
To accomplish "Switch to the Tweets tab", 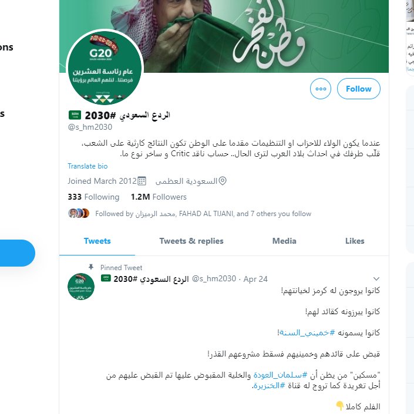I will (97, 241).
